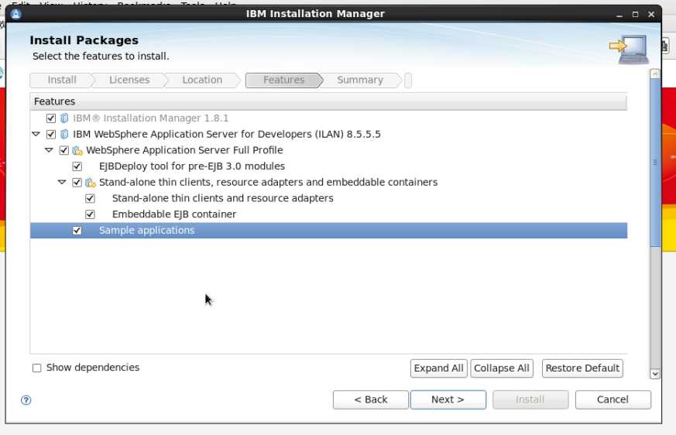Screen dimensions: 676x435
Task: Uncheck the Embeddable EJB container checkbox
Action: pyautogui.click(x=90, y=214)
